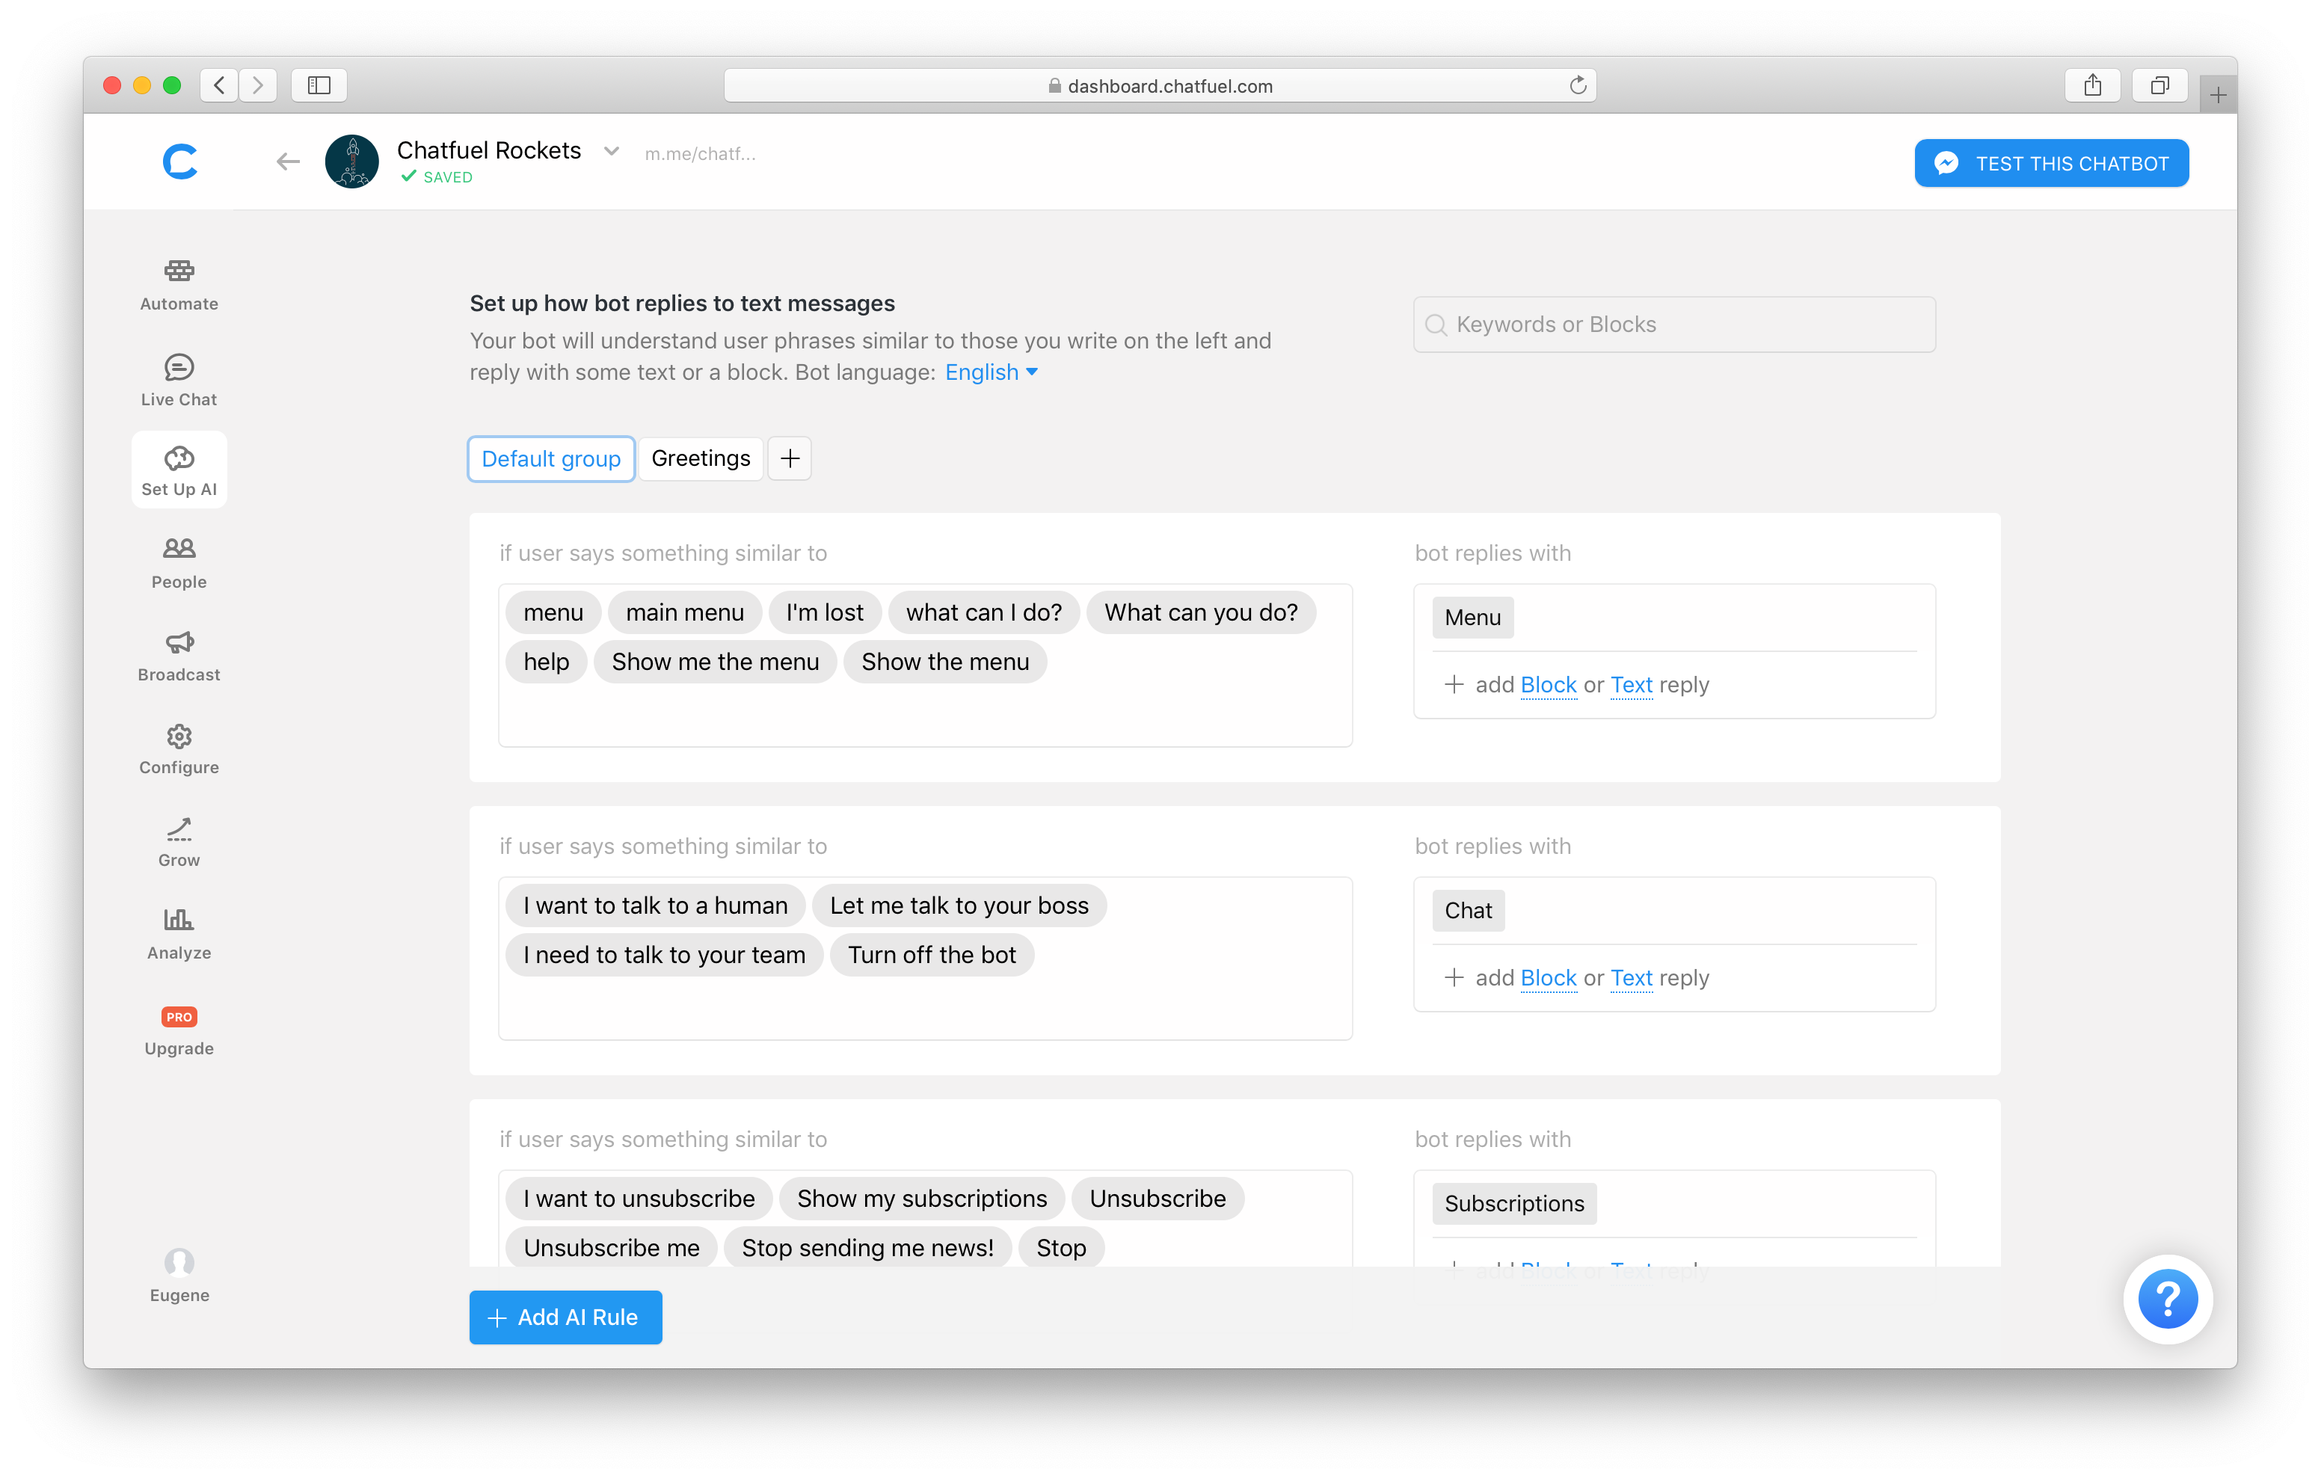Click the Add AI Rule button
The width and height of the screenshot is (2321, 1479).
click(x=565, y=1316)
